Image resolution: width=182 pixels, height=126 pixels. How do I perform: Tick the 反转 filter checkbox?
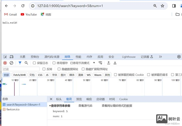[x=44, y=69]
